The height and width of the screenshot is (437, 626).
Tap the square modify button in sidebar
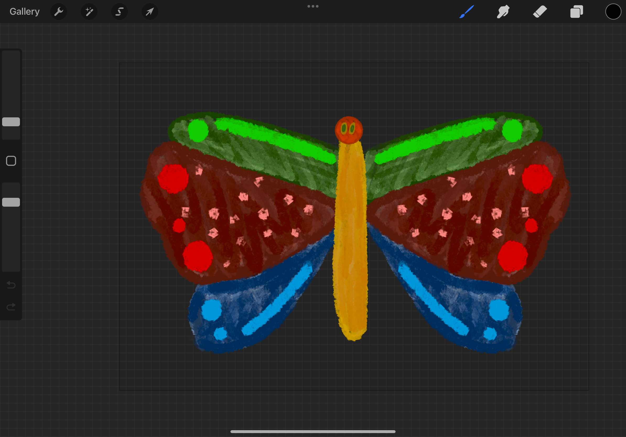tap(11, 161)
